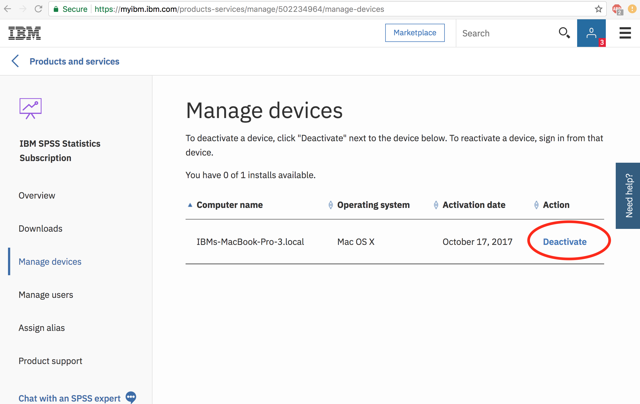The width and height of the screenshot is (640, 404).
Task: Click the Activation date column header
Action: (474, 205)
